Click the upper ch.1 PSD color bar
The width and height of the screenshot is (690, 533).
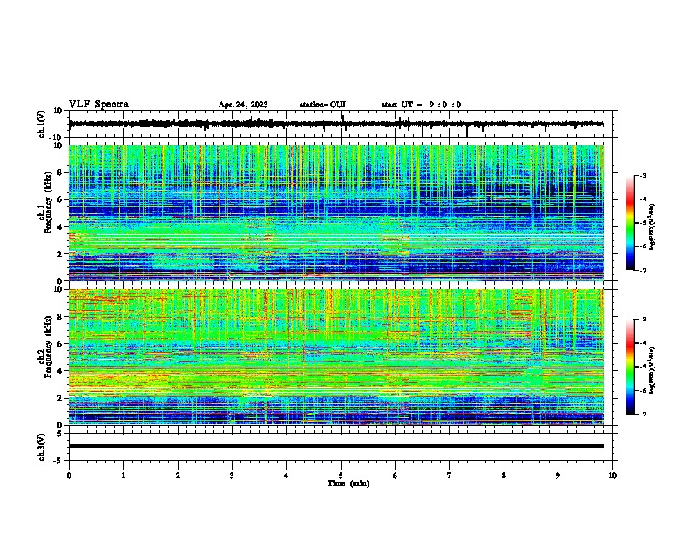click(x=630, y=223)
